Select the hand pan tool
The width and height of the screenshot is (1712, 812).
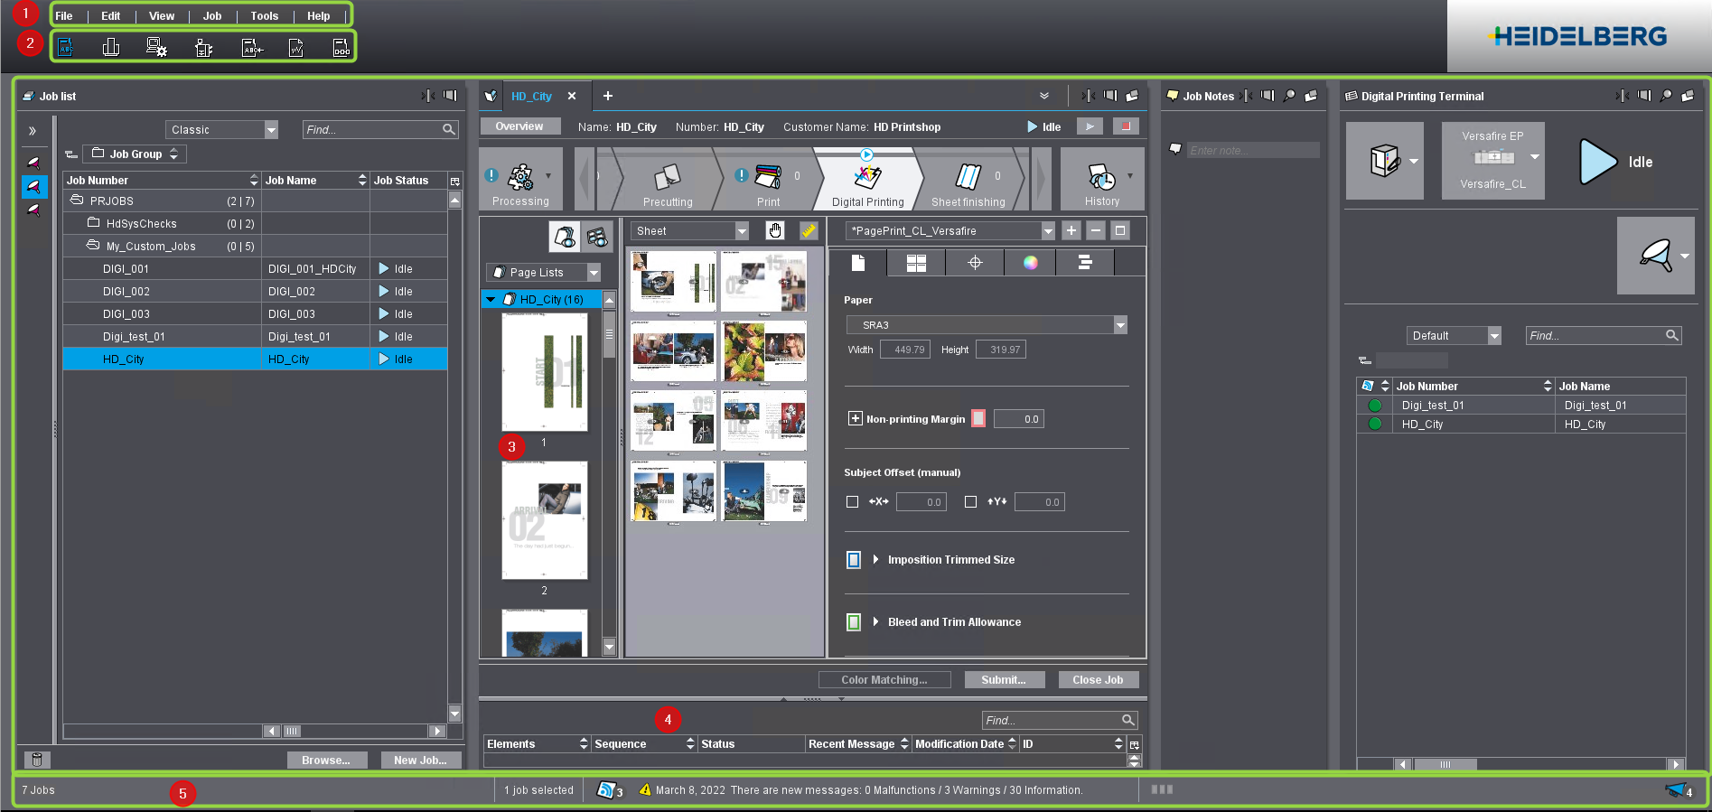tap(775, 231)
